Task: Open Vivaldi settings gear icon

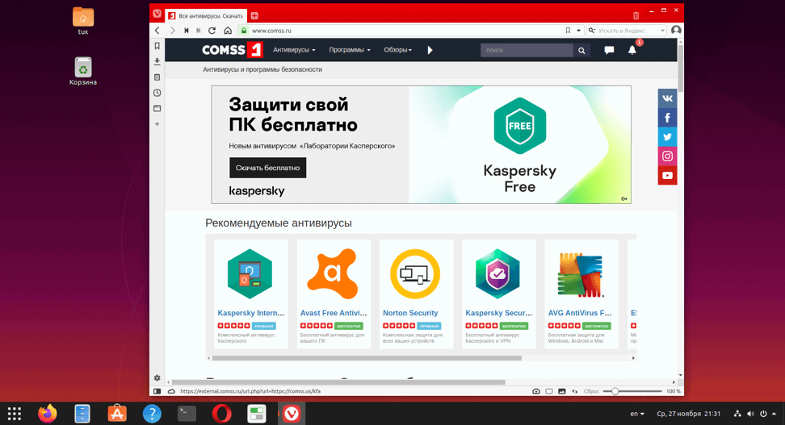Action: coord(157,378)
